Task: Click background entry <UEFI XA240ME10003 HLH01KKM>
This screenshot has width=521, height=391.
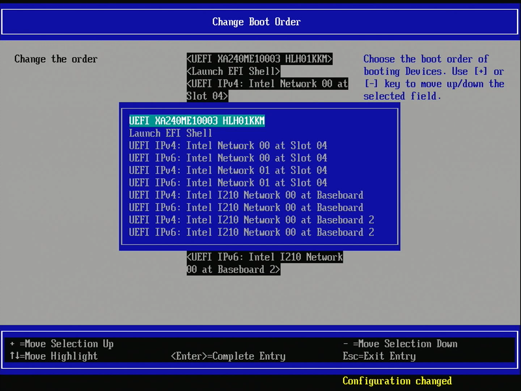Action: (259, 59)
